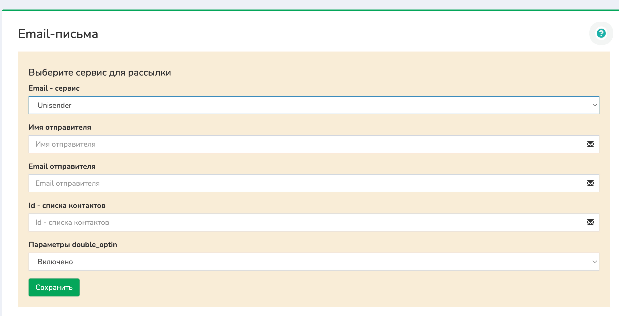
Task: Click the 'Email - сервис' field label
Action: point(54,88)
